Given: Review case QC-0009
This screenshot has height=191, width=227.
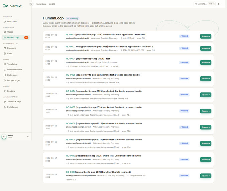Looking at the screenshot, I should pyautogui.click(x=206, y=143).
